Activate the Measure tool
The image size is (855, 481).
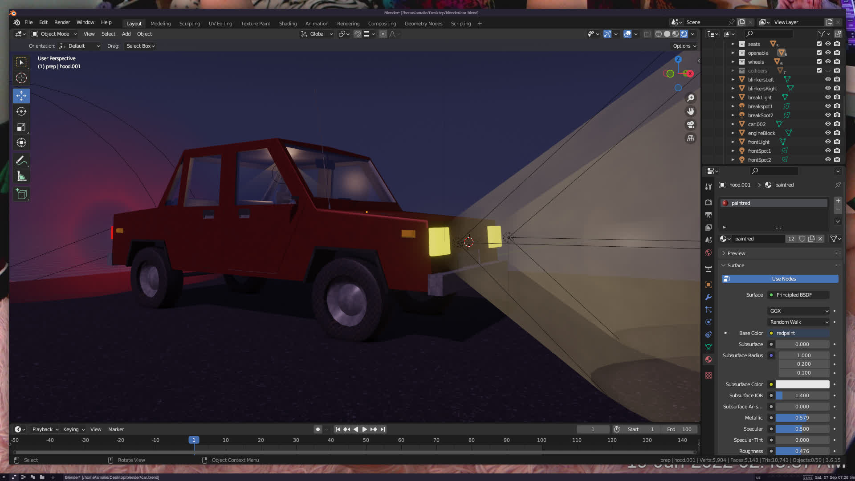pyautogui.click(x=21, y=176)
